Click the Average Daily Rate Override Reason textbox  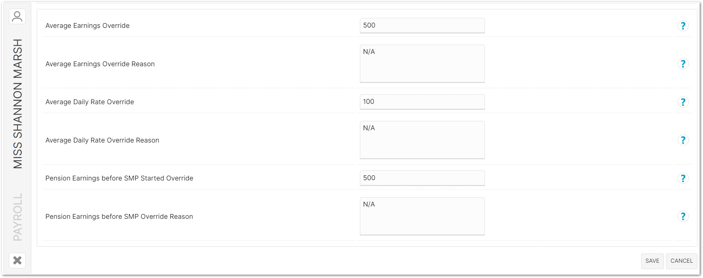click(422, 140)
